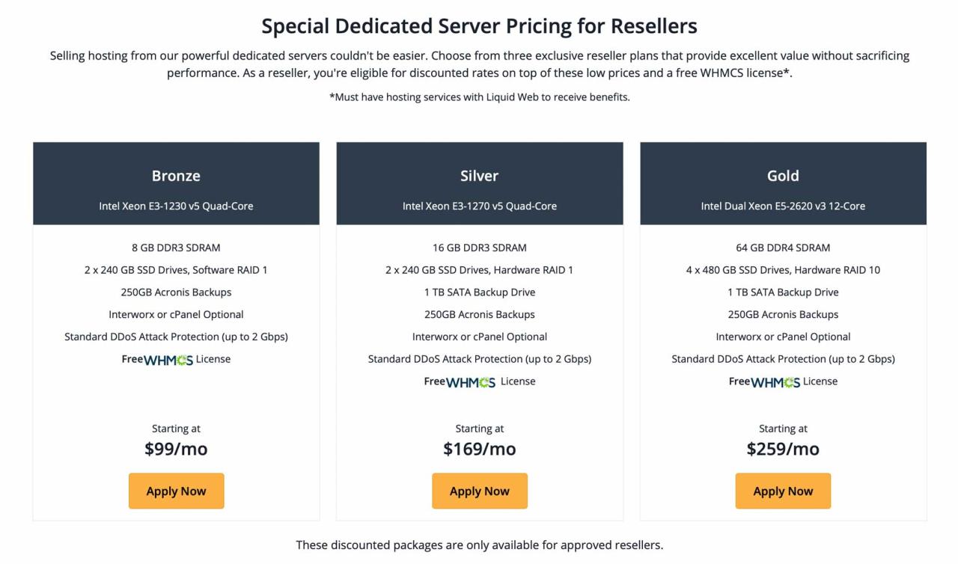Click the $99/mo Bronze price

(176, 449)
